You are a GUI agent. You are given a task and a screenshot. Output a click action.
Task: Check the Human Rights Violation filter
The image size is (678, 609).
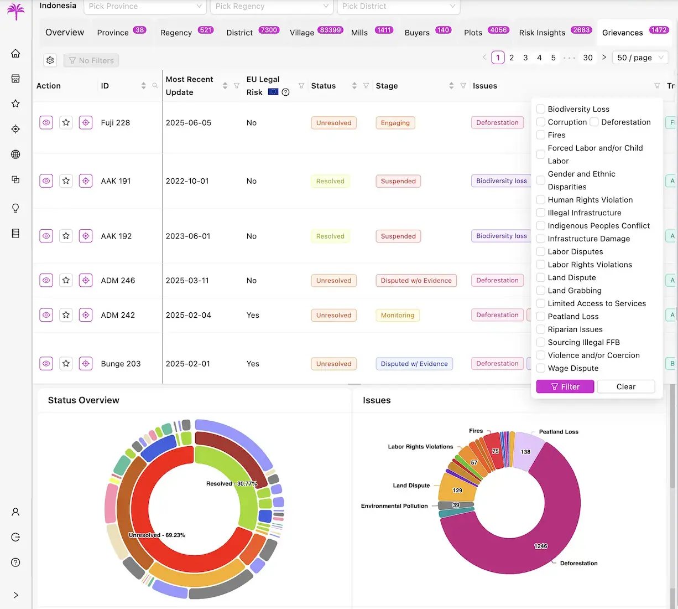pyautogui.click(x=540, y=199)
